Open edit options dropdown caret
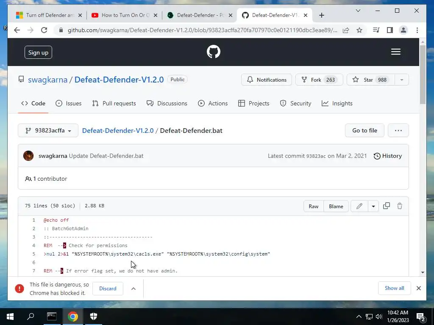 click(x=373, y=206)
